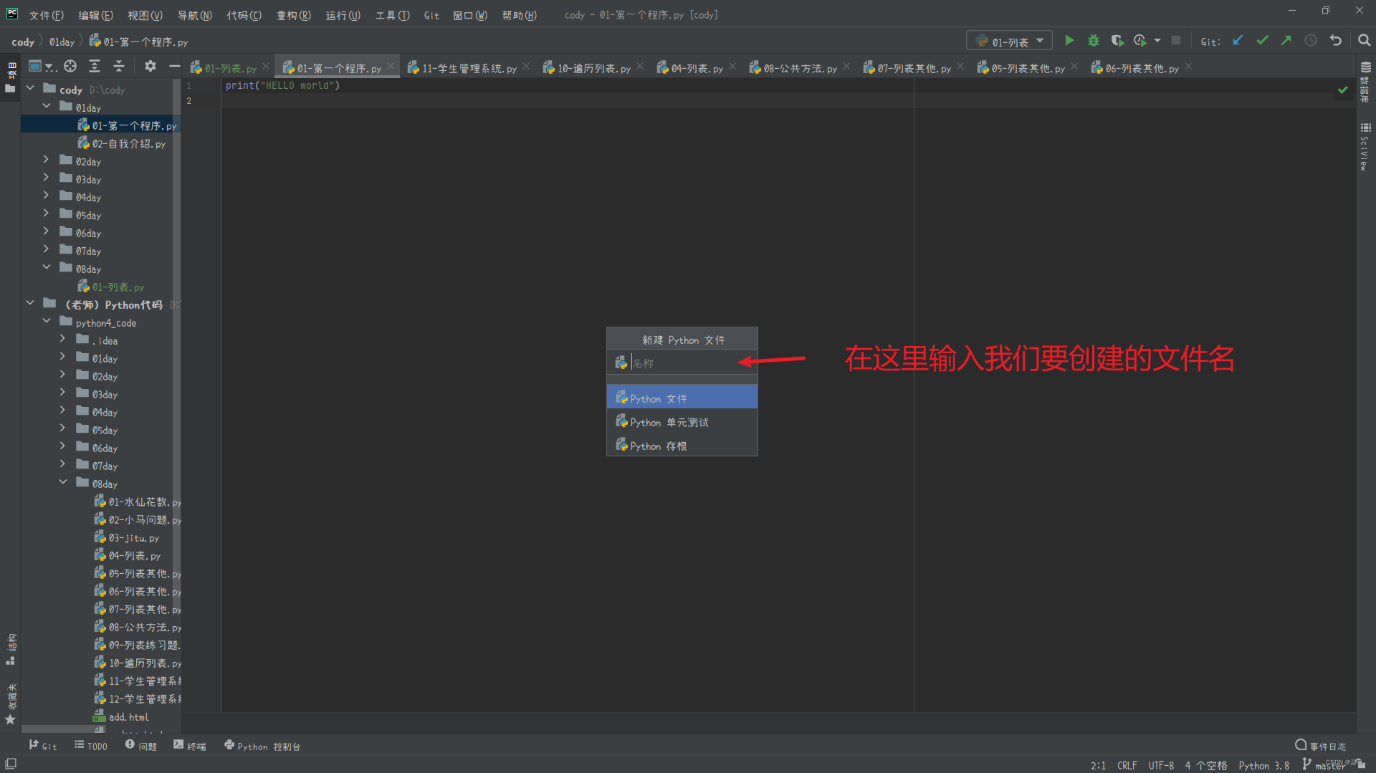The image size is (1376, 773).
Task: Open project panel settings gear
Action: (150, 67)
